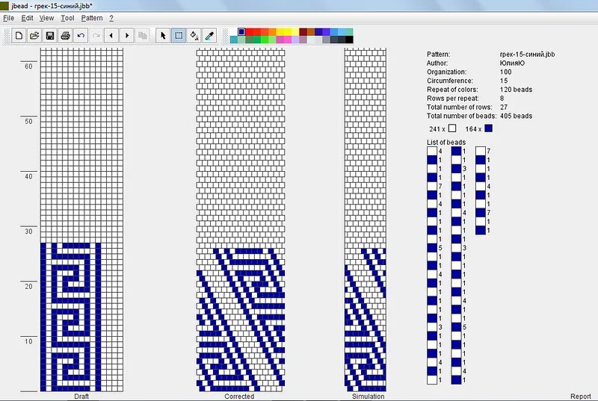
Task: Undo the last action
Action: point(81,36)
